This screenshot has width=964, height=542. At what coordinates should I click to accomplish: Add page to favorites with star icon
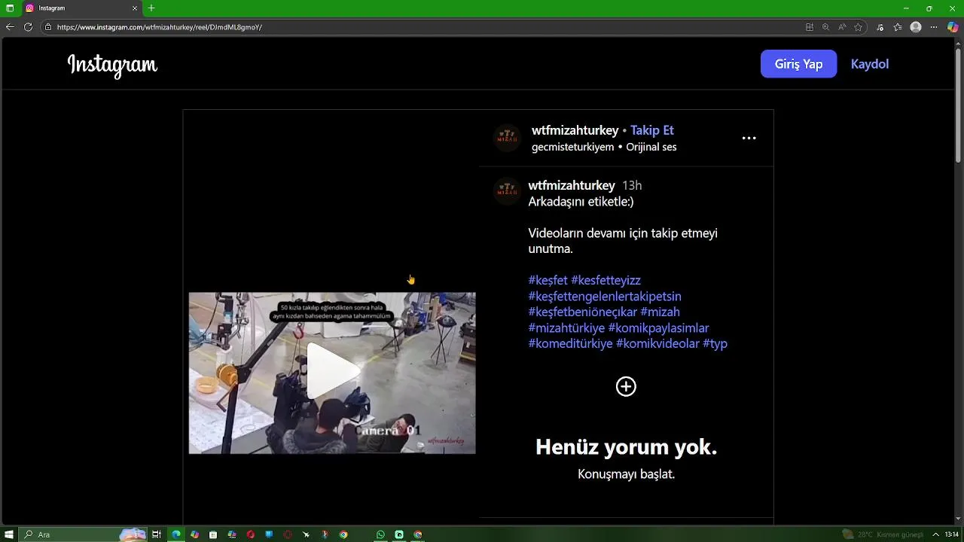tap(858, 27)
